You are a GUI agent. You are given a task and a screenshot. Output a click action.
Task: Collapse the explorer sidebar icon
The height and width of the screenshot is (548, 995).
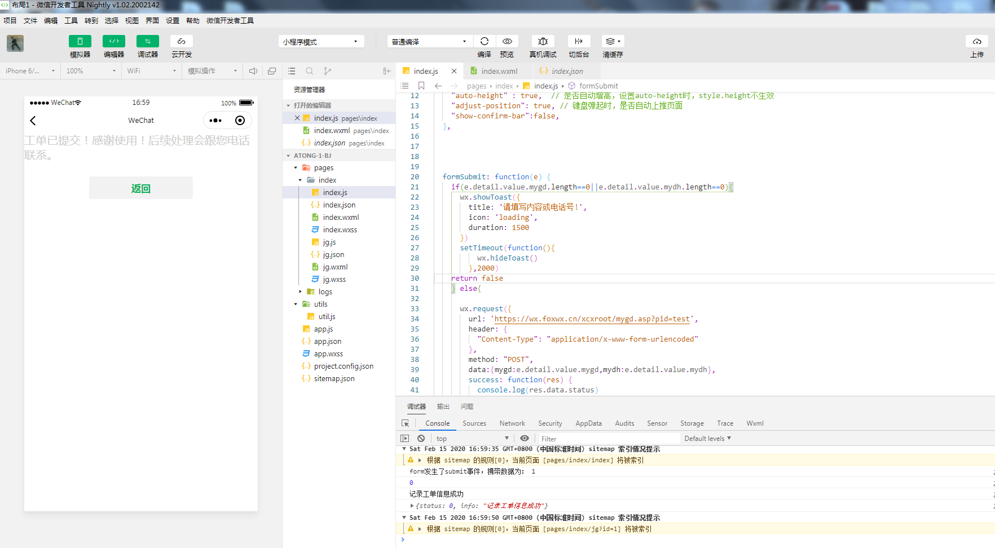387,71
